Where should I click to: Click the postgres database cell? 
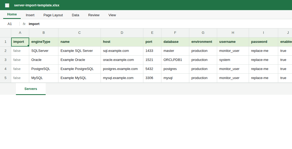coord(175,69)
